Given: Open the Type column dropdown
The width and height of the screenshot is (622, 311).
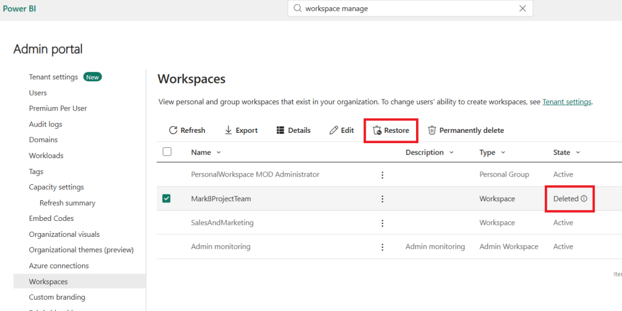Looking at the screenshot, I should tap(503, 152).
